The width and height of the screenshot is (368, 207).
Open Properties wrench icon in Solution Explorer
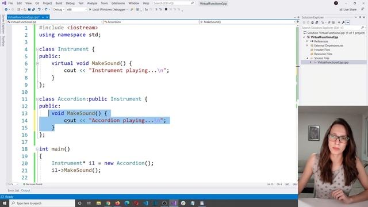343,22
